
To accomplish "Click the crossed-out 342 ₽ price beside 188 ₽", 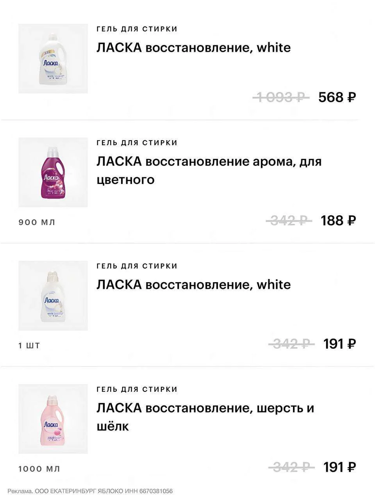I will [289, 221].
